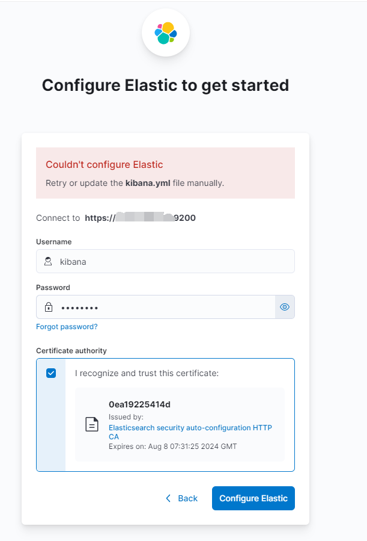Image resolution: width=367 pixels, height=541 pixels.
Task: Click the Elastic logo at top
Action: pos(165,33)
